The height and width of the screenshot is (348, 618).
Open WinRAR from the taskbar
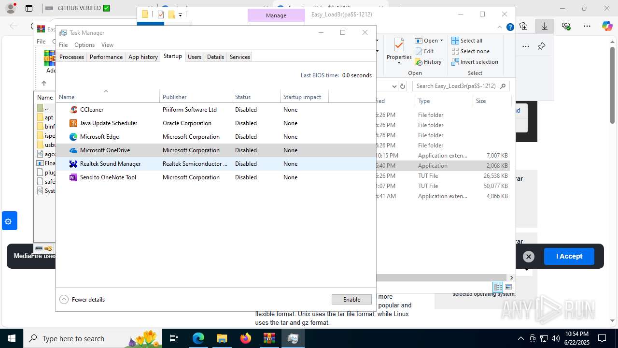(x=269, y=338)
